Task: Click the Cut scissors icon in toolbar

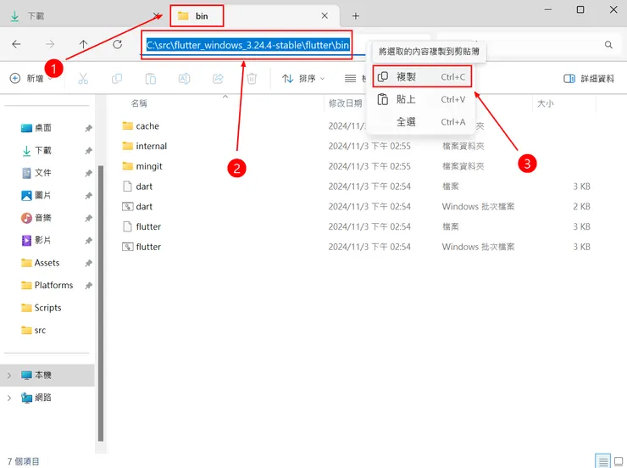Action: click(83, 78)
